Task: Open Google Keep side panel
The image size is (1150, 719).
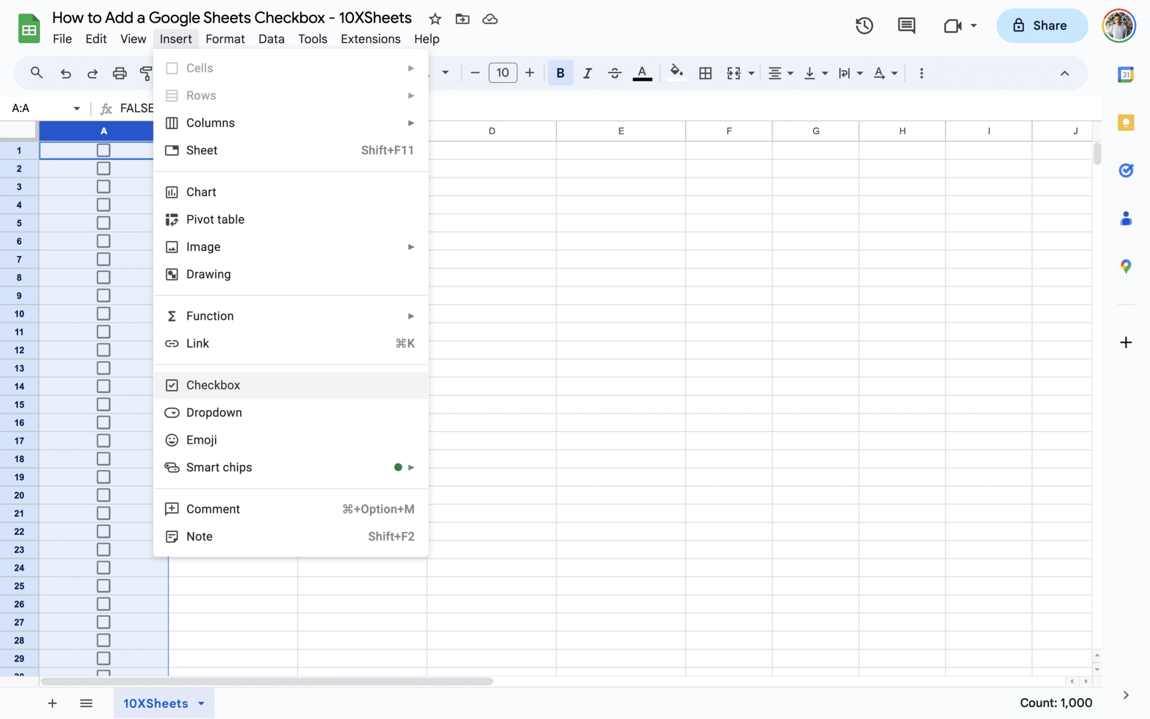Action: 1126,122
